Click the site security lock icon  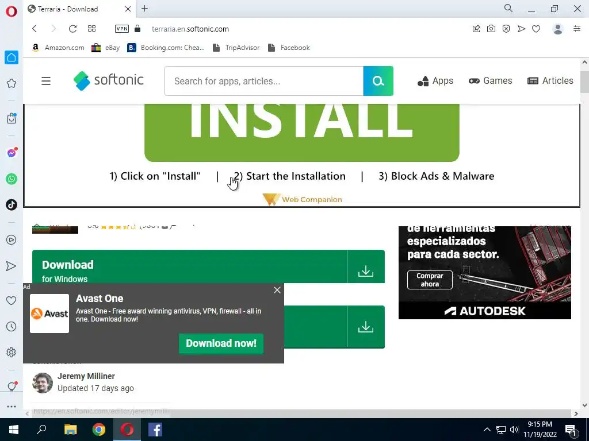click(137, 29)
